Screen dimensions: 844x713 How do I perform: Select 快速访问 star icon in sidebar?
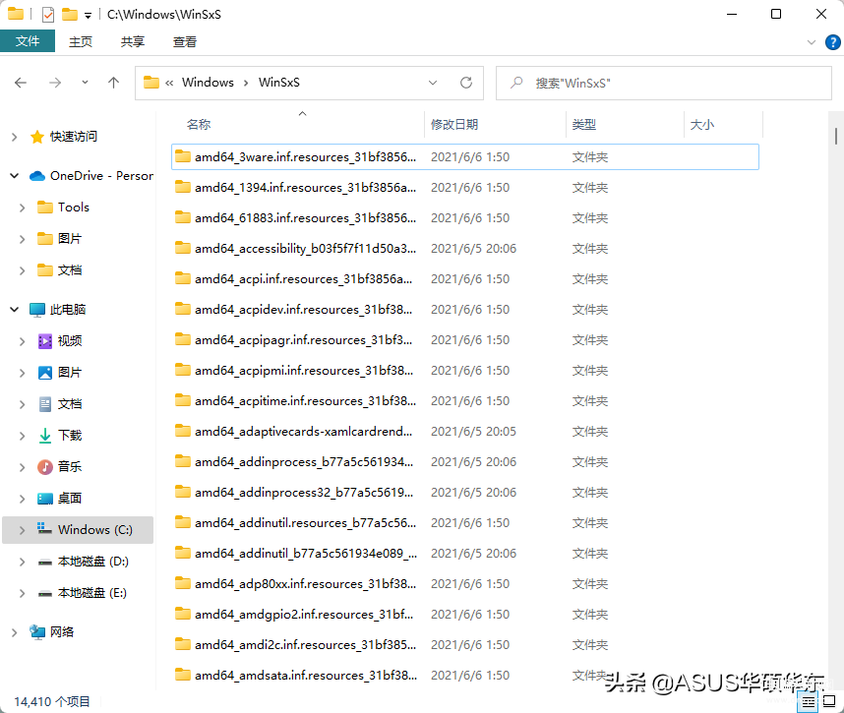pos(37,137)
